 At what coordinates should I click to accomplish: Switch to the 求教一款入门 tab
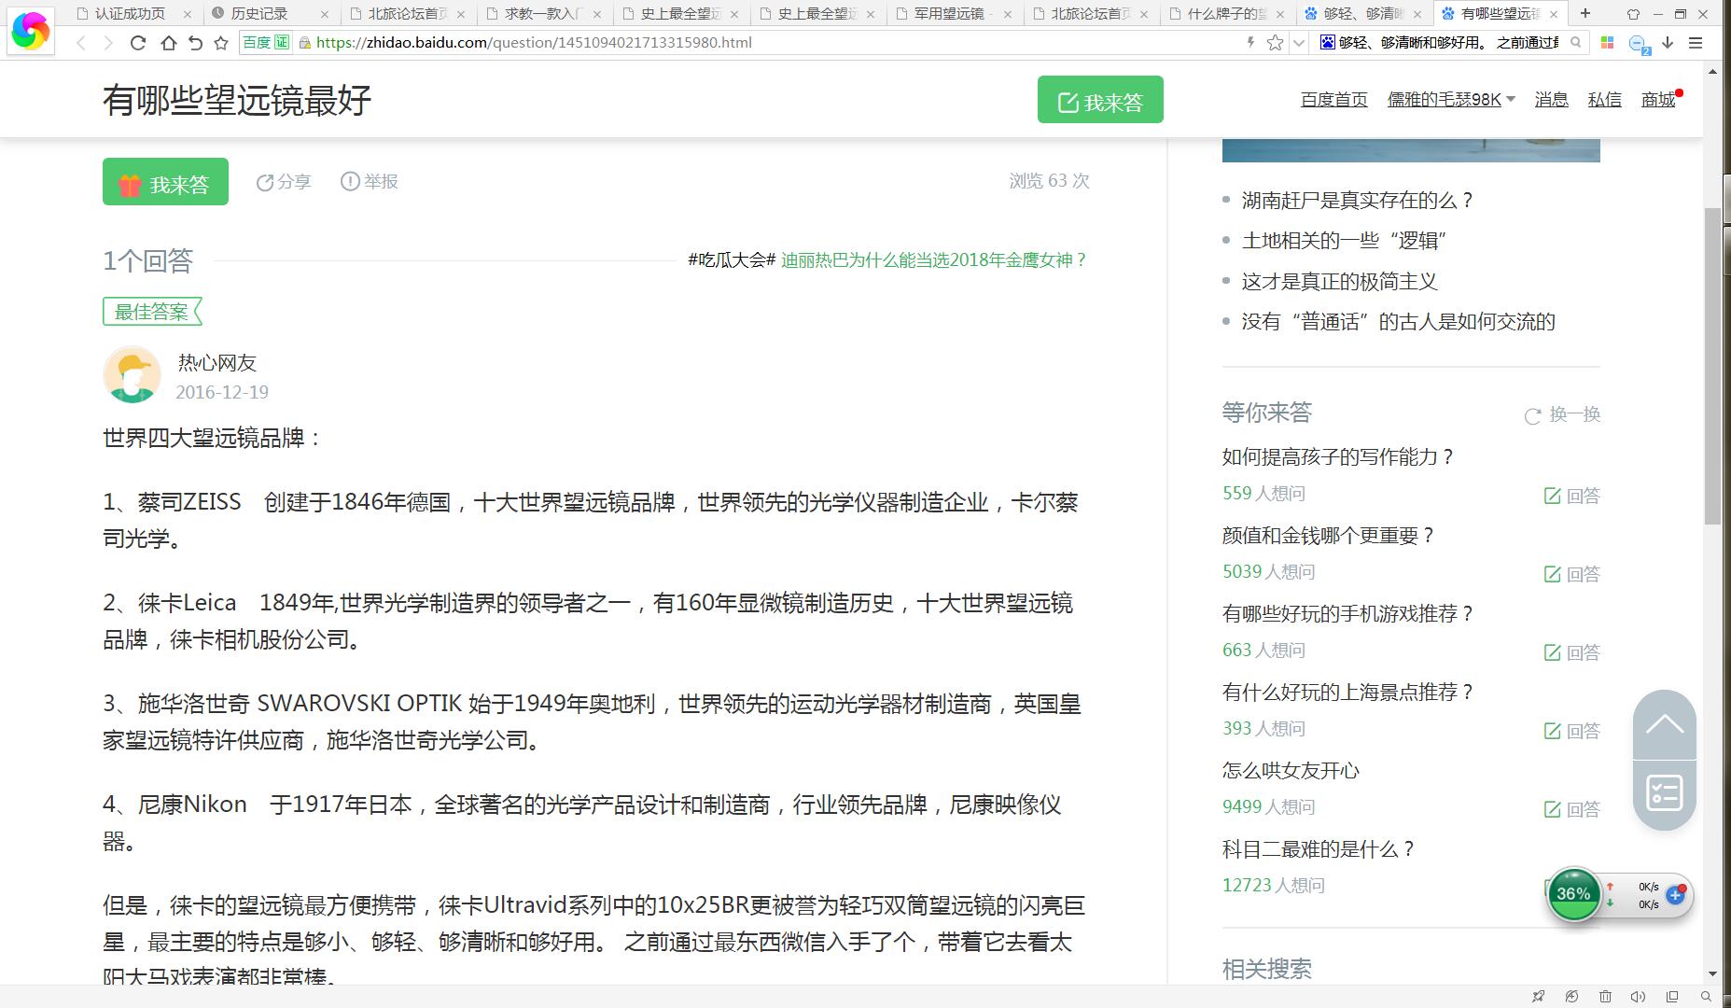click(544, 13)
